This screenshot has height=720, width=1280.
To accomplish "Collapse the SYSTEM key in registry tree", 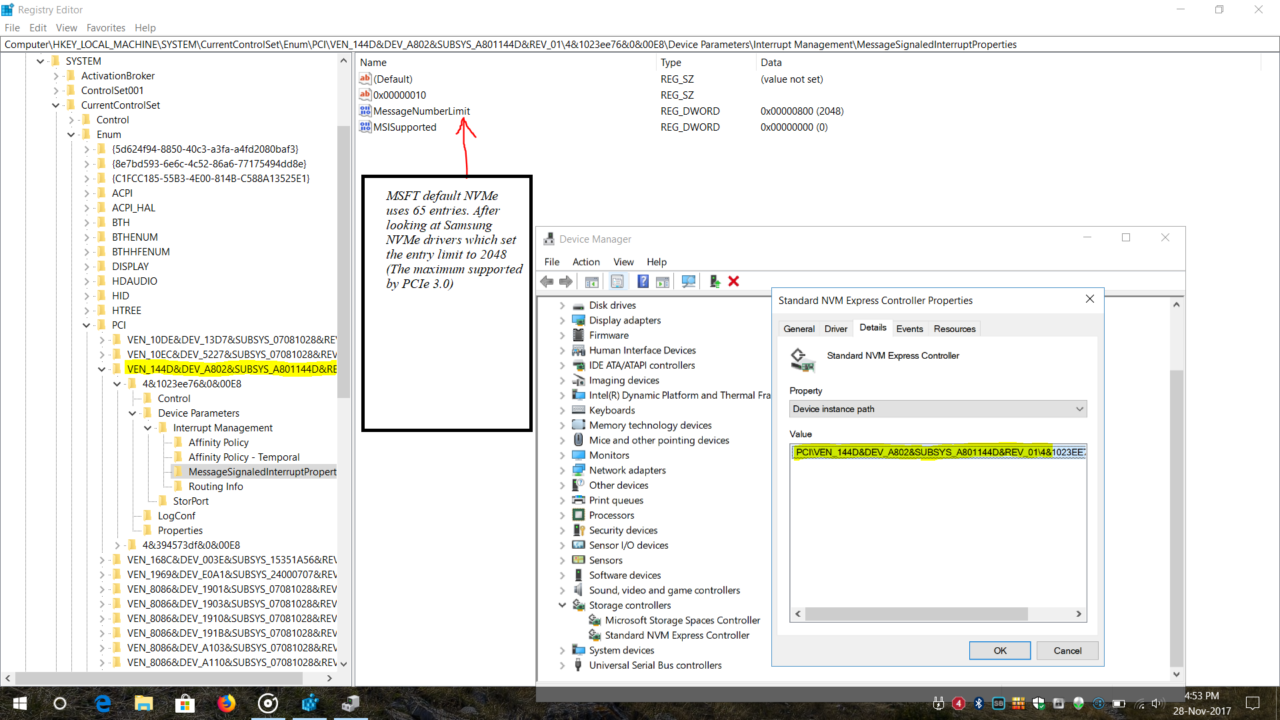I will (x=41, y=61).
